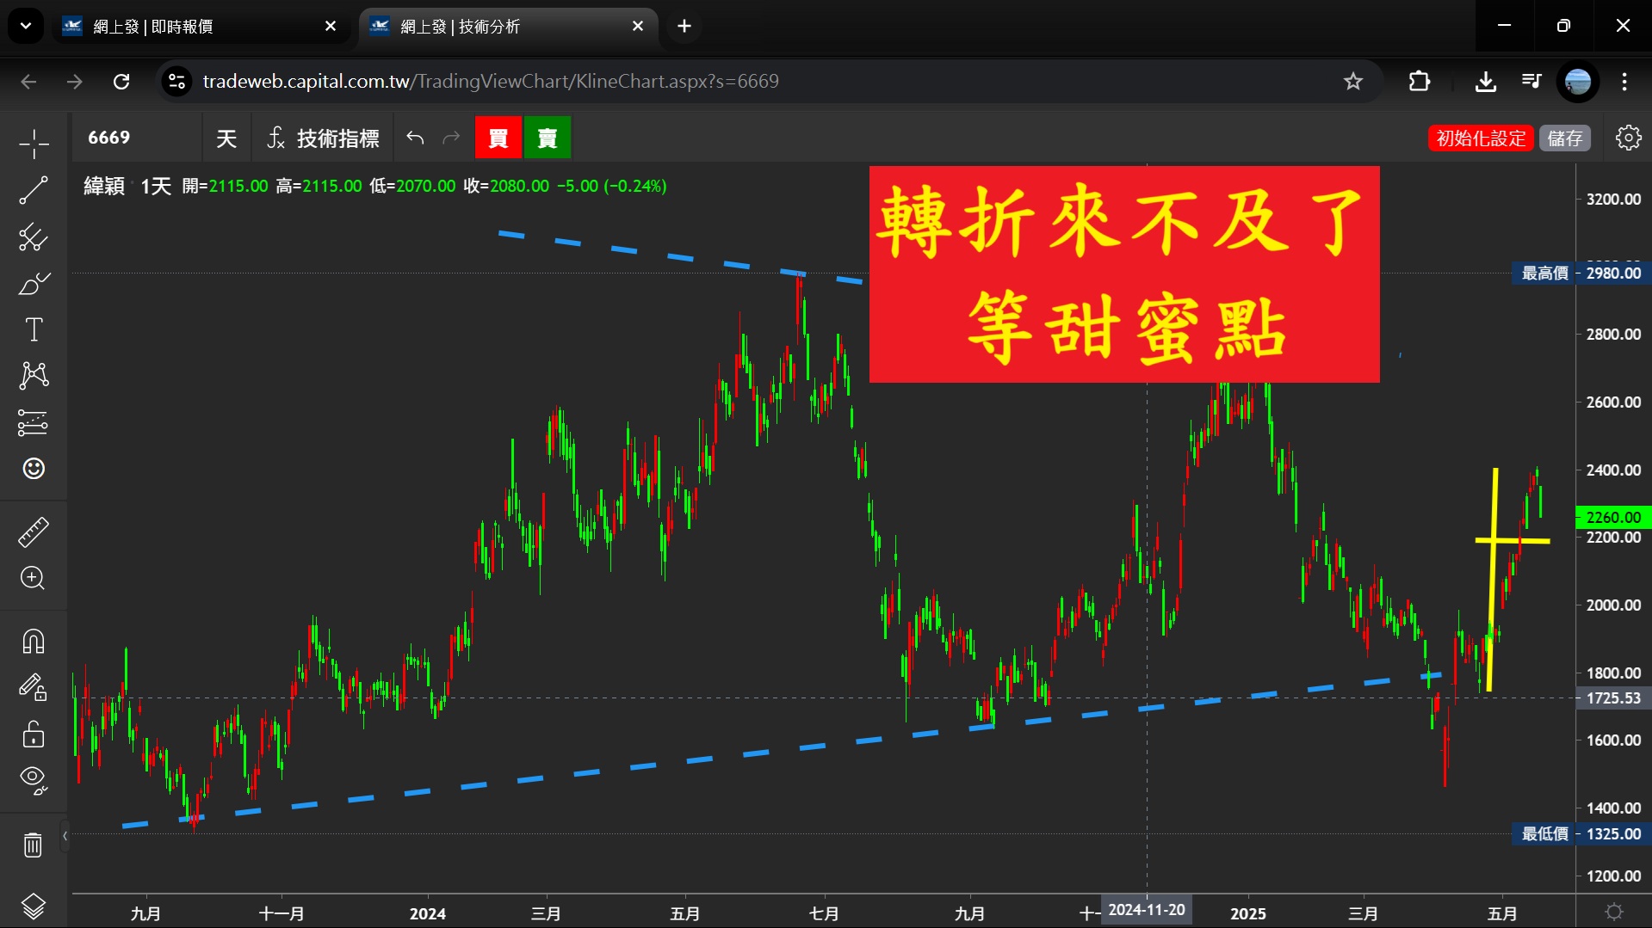Click the 最低價 1325.00 price label
This screenshot has height=928, width=1652.
click(1581, 834)
